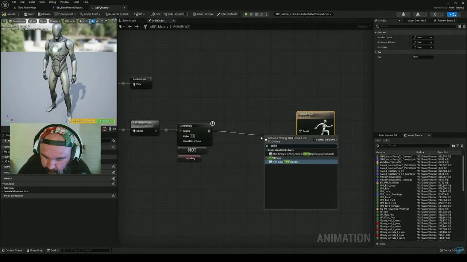Open the On Become Relevant function dropdown

(x=423, y=42)
